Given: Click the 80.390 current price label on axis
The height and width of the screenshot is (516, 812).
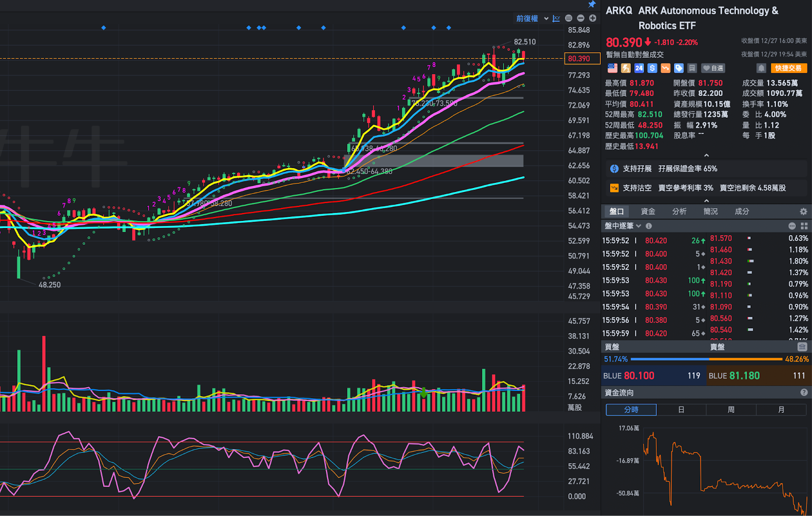Looking at the screenshot, I should coord(582,59).
